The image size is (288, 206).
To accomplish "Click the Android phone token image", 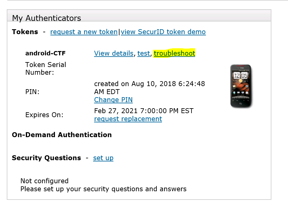I will pyautogui.click(x=241, y=86).
